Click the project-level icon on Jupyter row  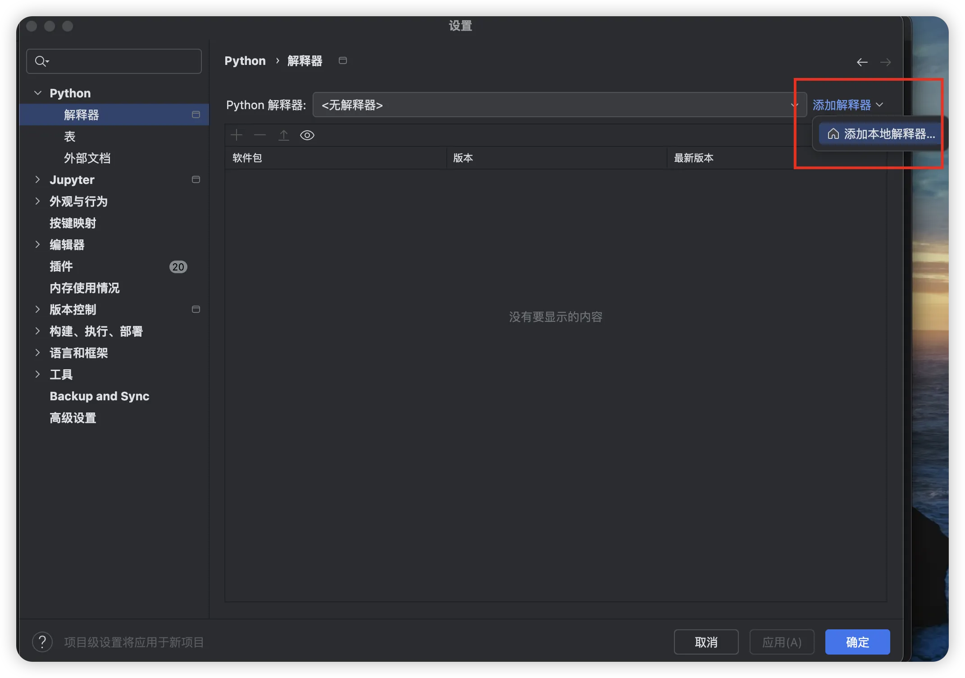196,180
